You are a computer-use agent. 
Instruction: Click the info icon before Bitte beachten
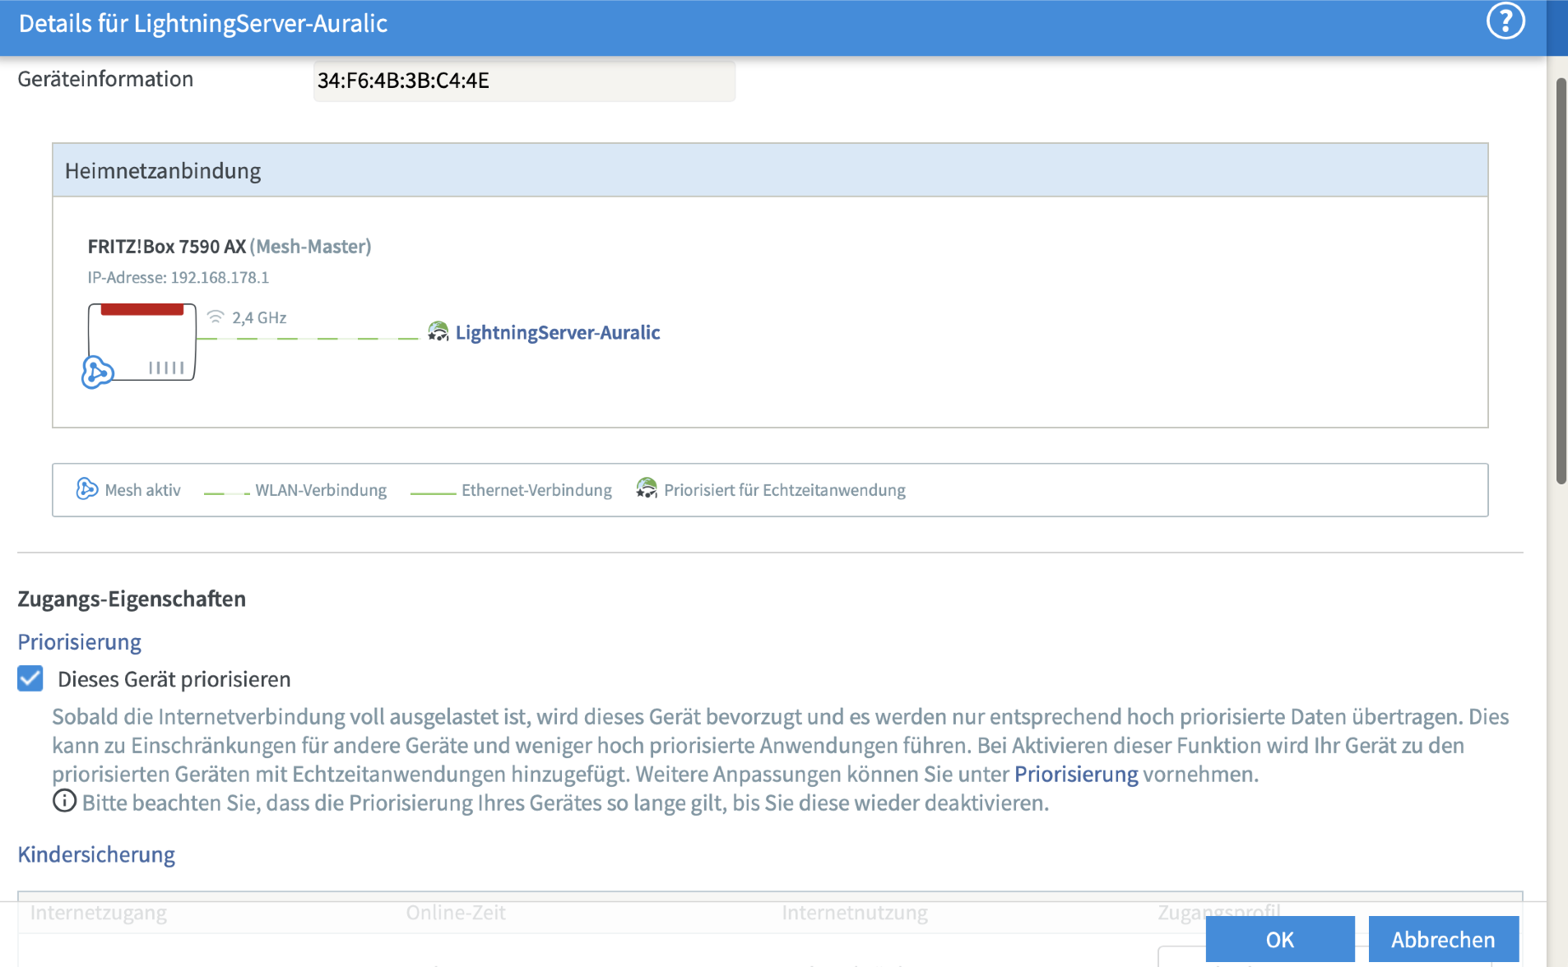point(64,801)
